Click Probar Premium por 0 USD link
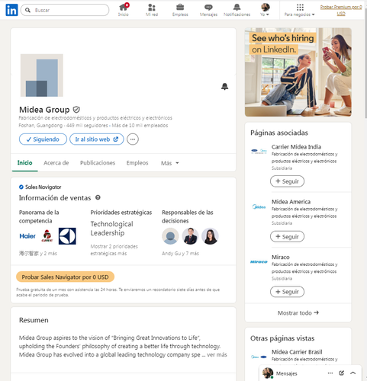The image size is (367, 381). pos(341,10)
